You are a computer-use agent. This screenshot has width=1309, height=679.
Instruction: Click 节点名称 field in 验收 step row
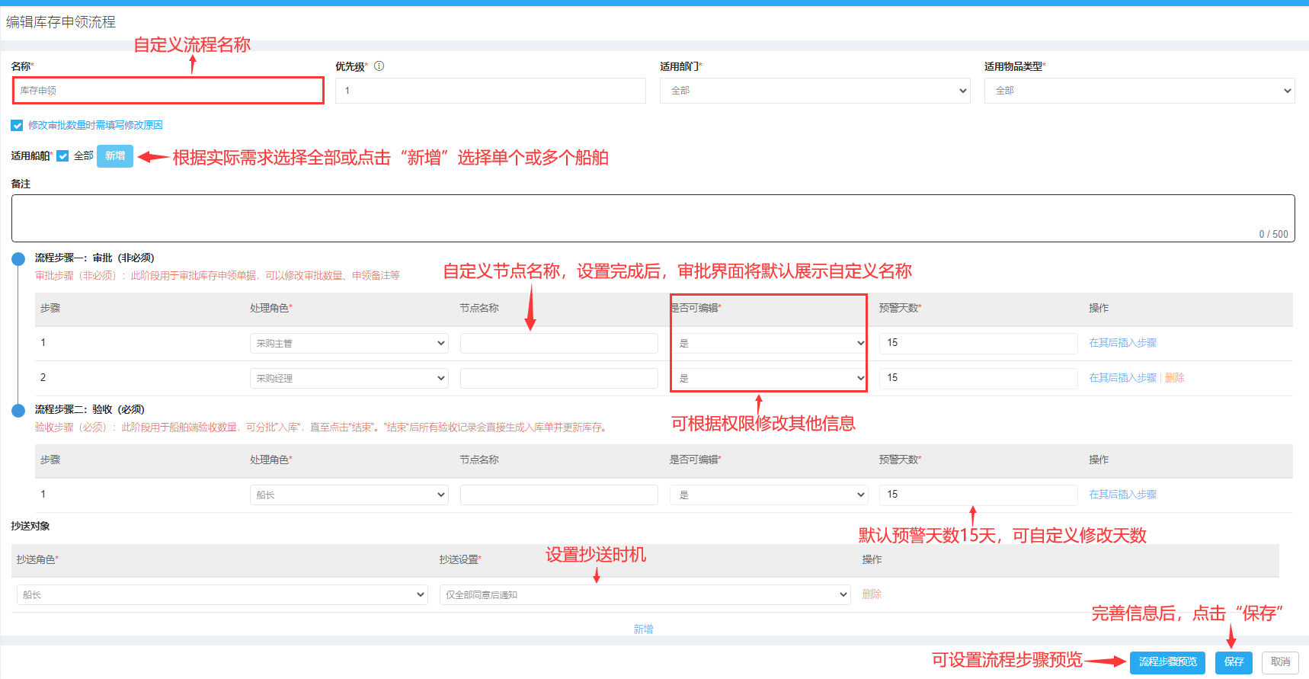pos(559,495)
